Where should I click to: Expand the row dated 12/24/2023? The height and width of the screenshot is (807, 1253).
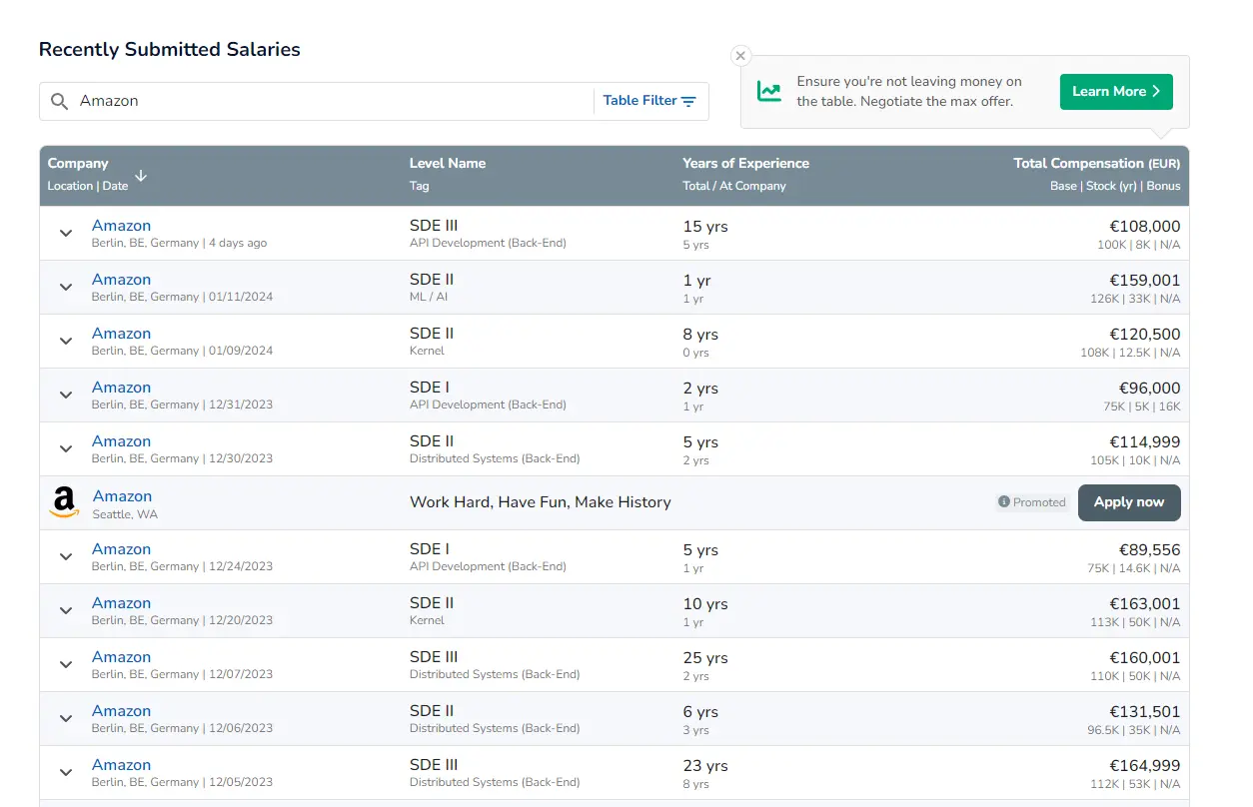[66, 557]
